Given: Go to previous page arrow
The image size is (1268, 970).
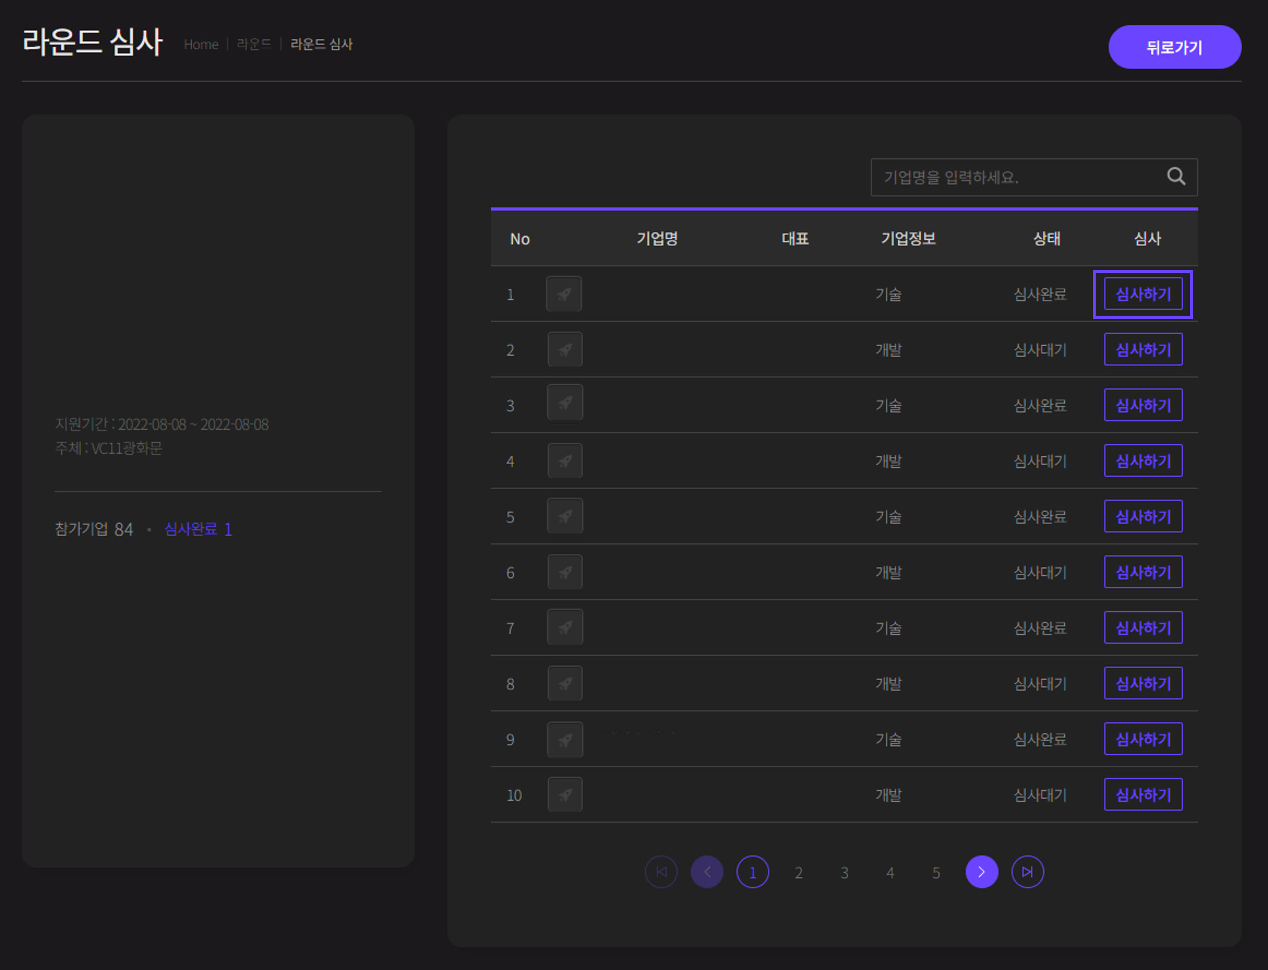Looking at the screenshot, I should point(706,872).
